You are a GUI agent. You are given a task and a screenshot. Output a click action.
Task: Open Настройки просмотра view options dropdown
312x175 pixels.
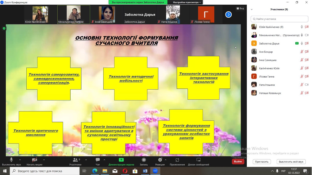tap(187, 2)
